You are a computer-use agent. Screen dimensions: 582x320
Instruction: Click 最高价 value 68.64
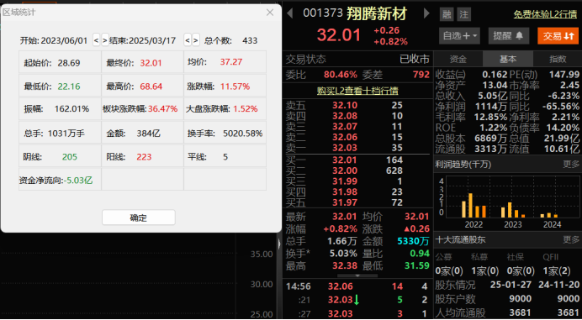click(x=151, y=87)
